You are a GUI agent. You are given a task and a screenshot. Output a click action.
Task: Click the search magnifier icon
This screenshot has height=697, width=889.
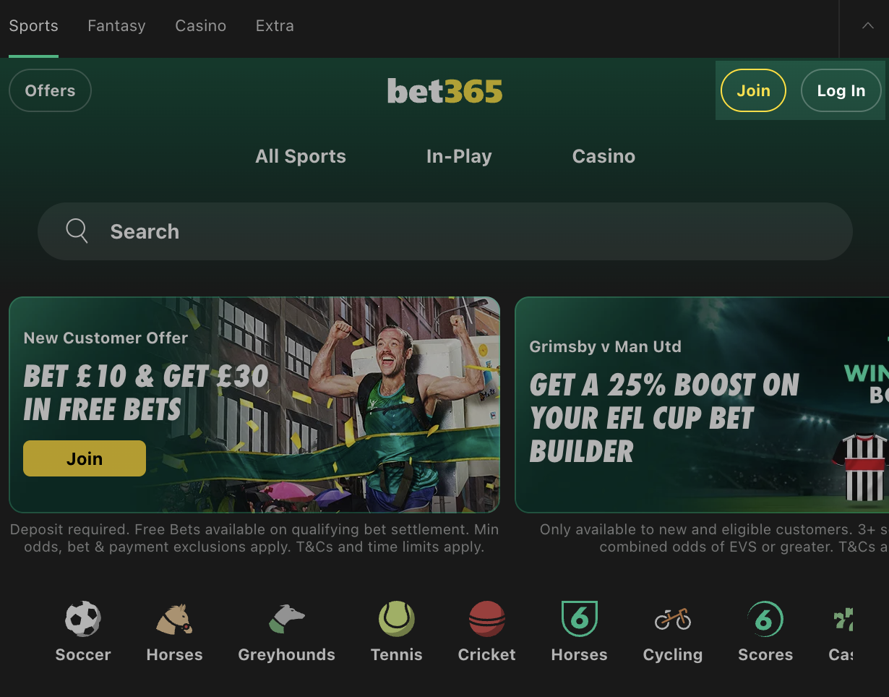point(77,231)
